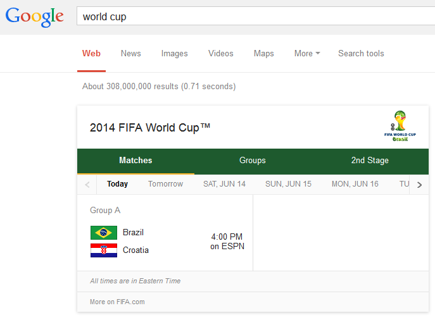View matches for SUN, JUN 15
This screenshot has width=435, height=320.
tap(288, 184)
